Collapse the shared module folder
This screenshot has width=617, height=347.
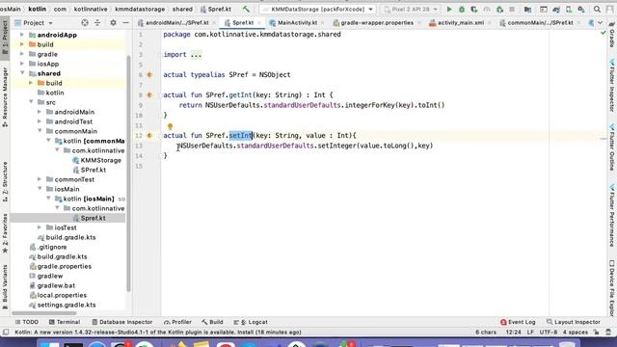coord(22,73)
